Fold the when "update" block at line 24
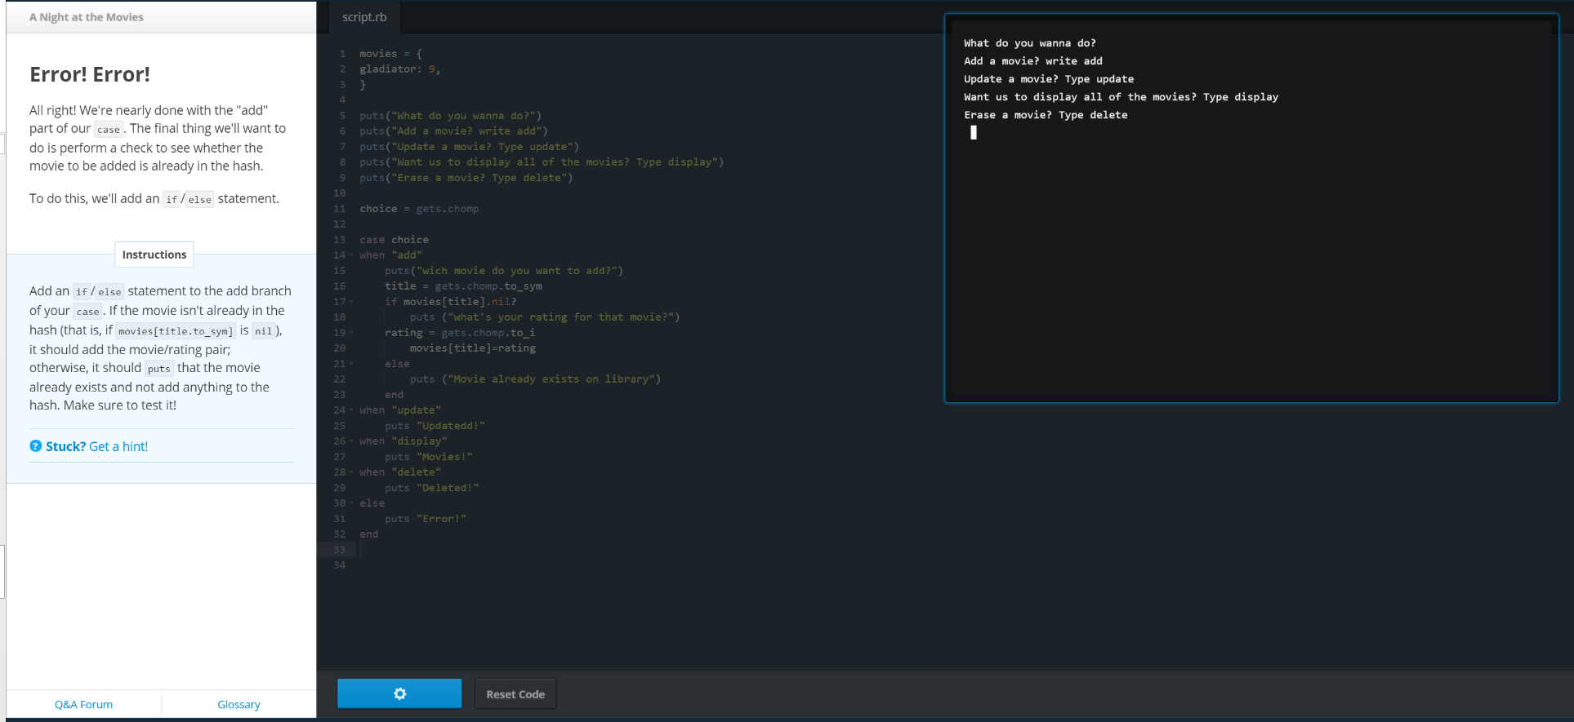Viewport: 1574px width, 722px height. [352, 410]
